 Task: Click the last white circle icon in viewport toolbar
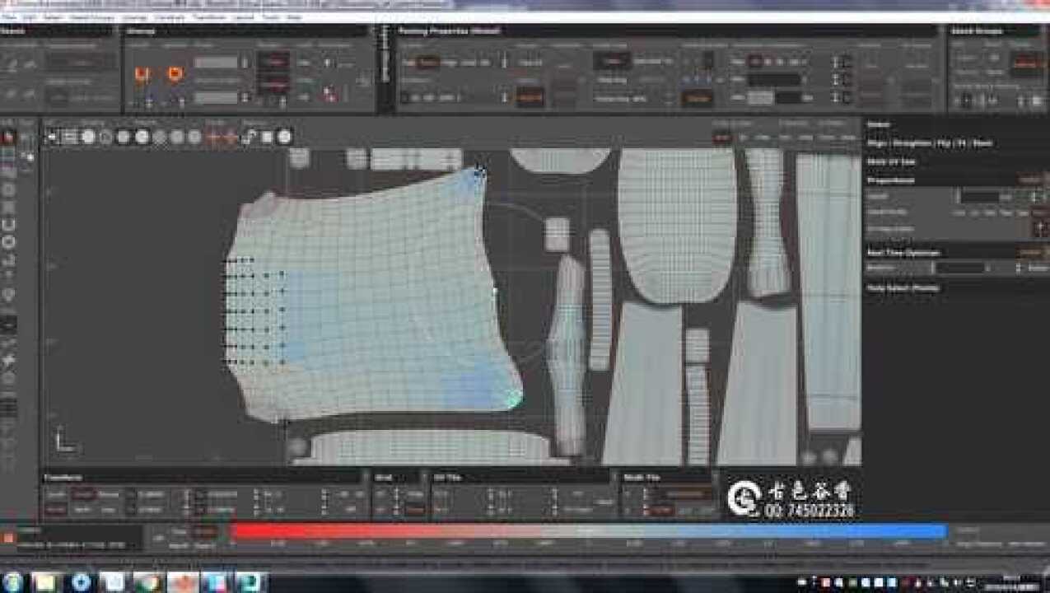click(284, 137)
